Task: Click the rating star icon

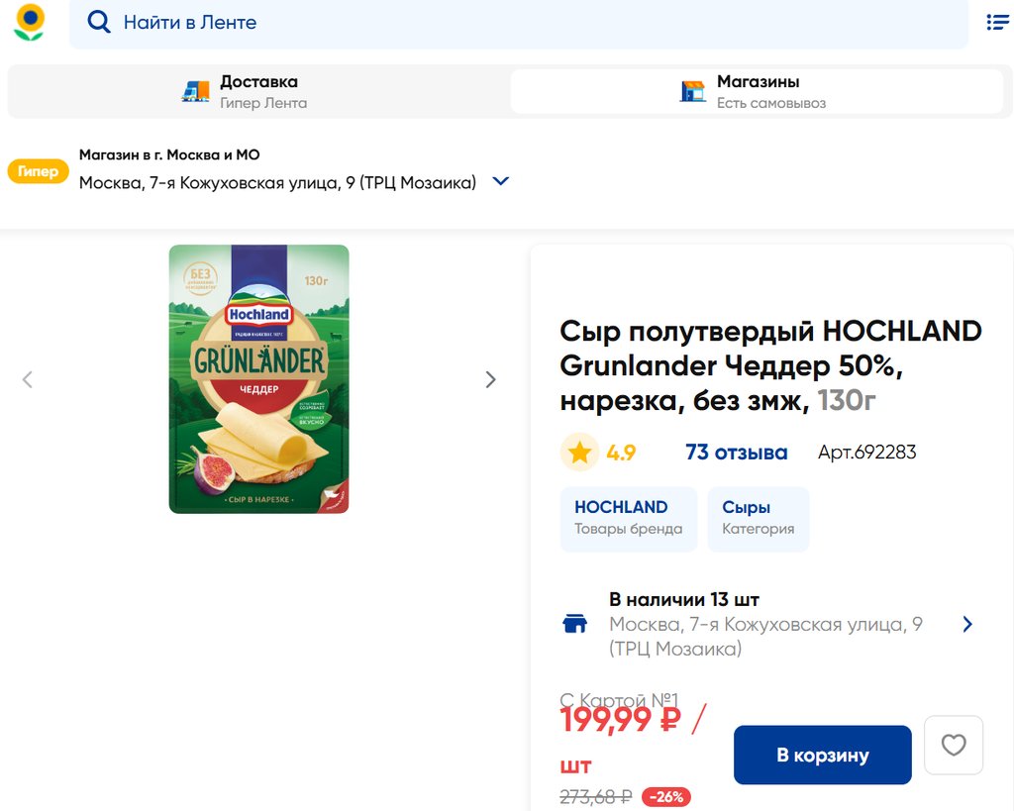Action: tap(579, 453)
